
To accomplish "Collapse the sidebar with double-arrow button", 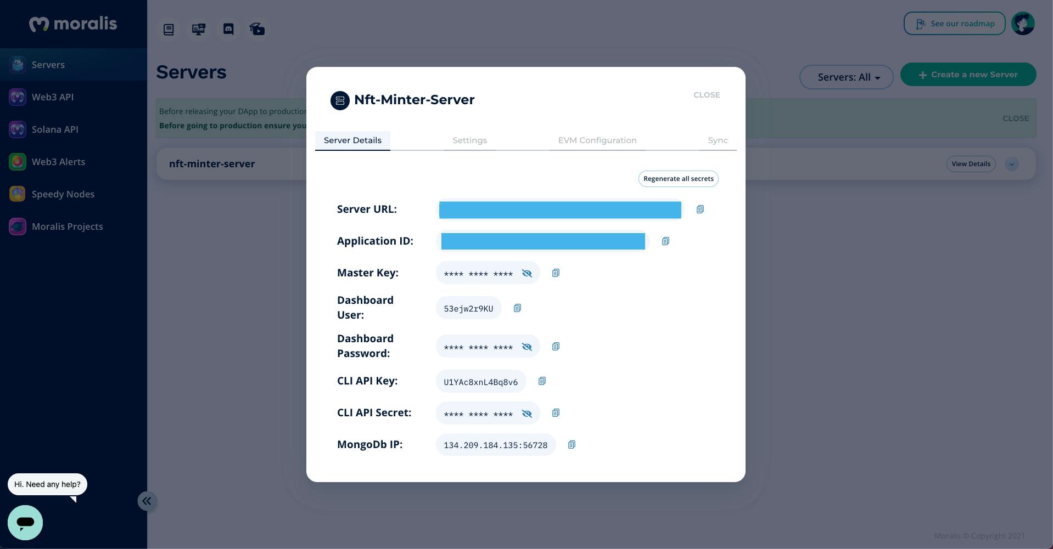I will pos(147,501).
